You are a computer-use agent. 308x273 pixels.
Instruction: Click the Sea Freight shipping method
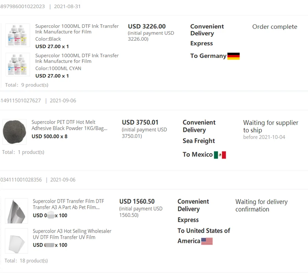tap(199, 141)
